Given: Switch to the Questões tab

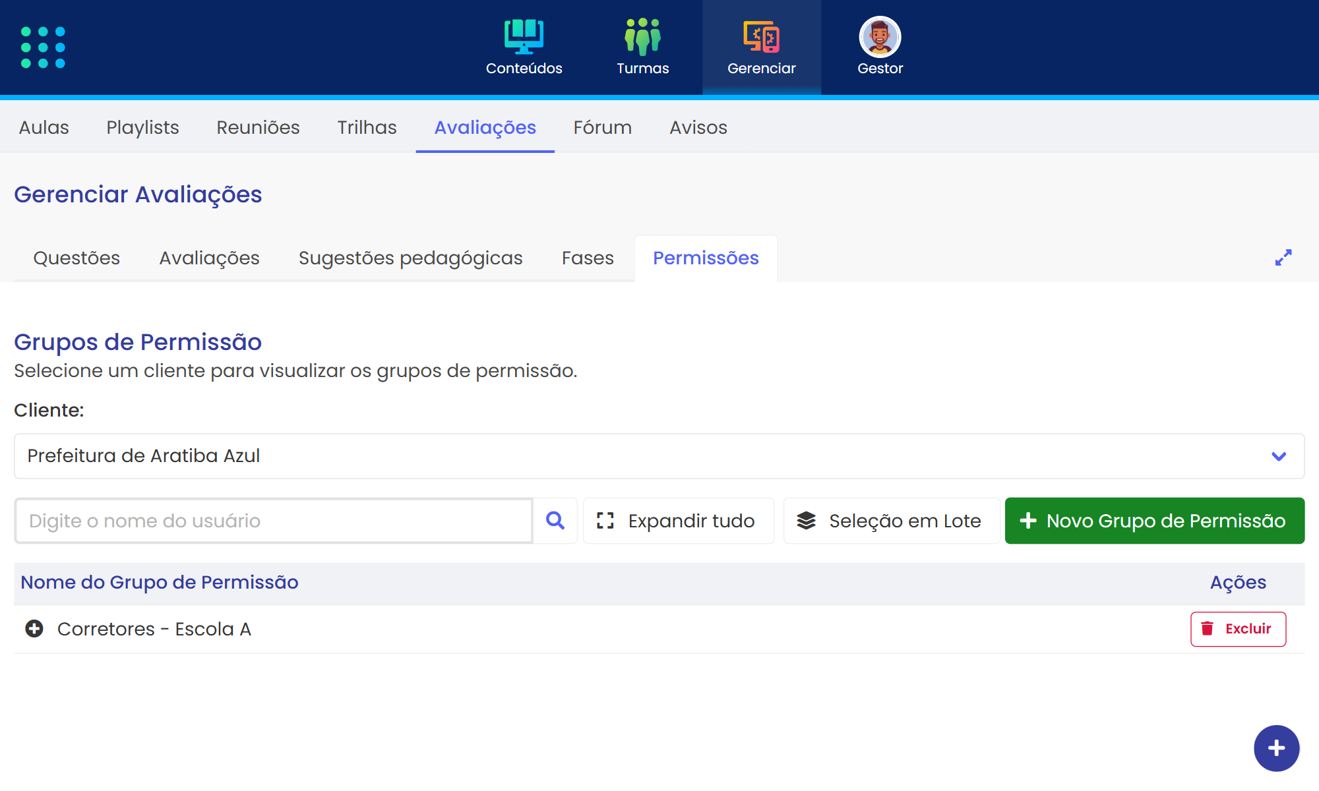Looking at the screenshot, I should 77,258.
